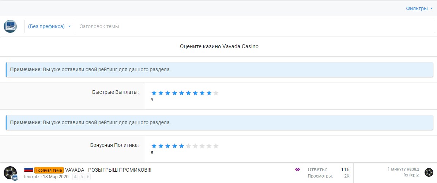Viewport: 437px width, 183px height.
Task: Select first star in Быстрые Выплаты rating
Action: pos(154,93)
